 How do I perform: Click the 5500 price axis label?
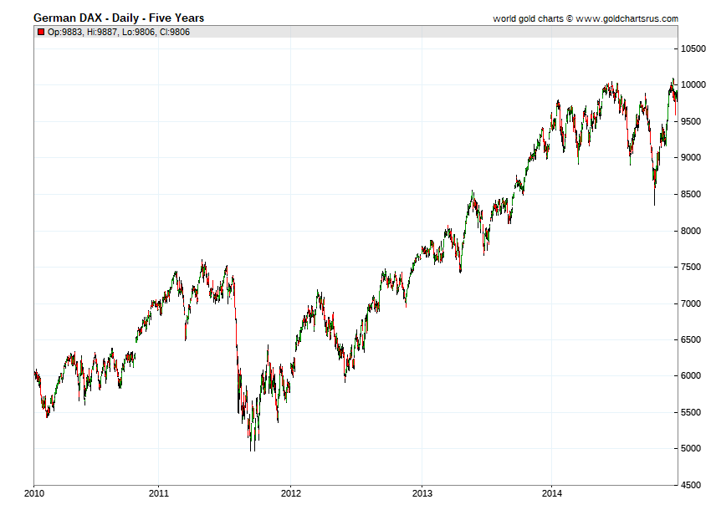pyautogui.click(x=691, y=412)
